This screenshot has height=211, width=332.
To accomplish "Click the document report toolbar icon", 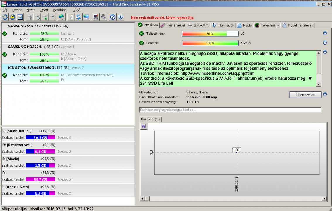I will [71, 17].
